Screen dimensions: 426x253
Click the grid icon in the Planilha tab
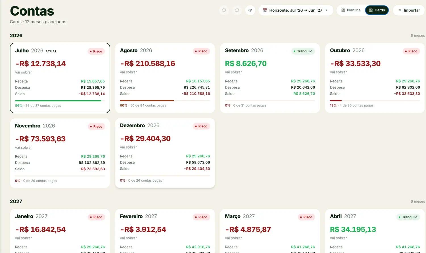coord(343,10)
